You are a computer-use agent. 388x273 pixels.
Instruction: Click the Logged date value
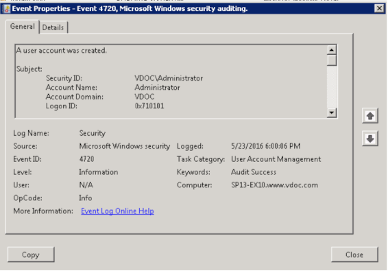pos(265,146)
